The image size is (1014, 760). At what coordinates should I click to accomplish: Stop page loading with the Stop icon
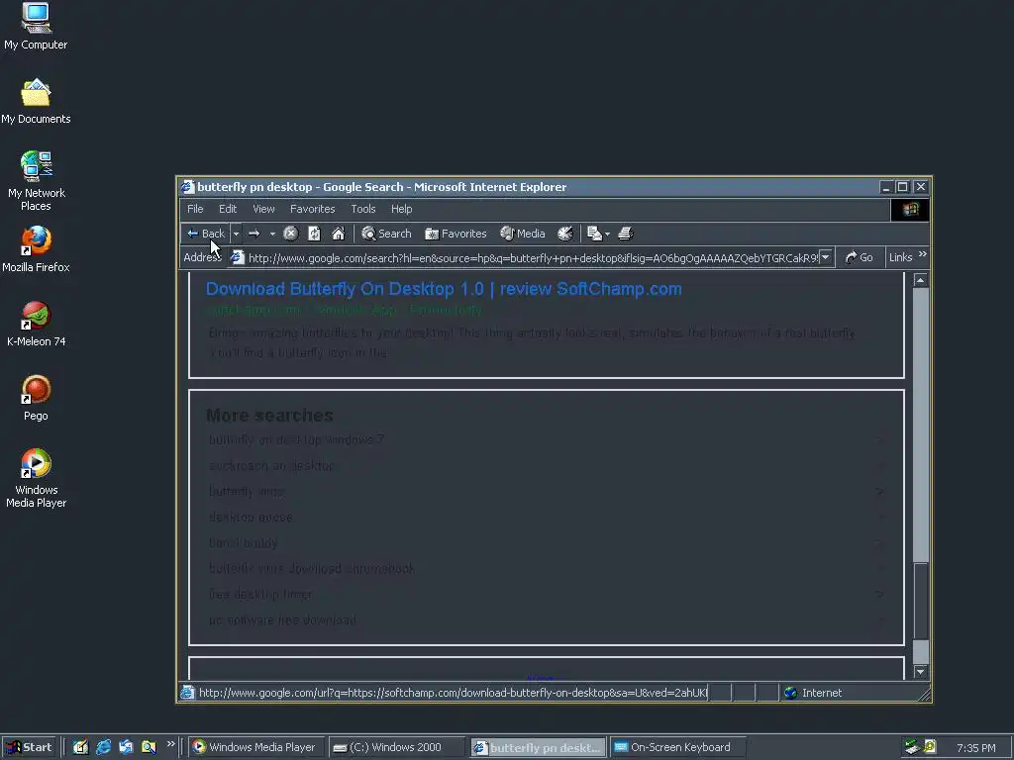click(x=291, y=234)
